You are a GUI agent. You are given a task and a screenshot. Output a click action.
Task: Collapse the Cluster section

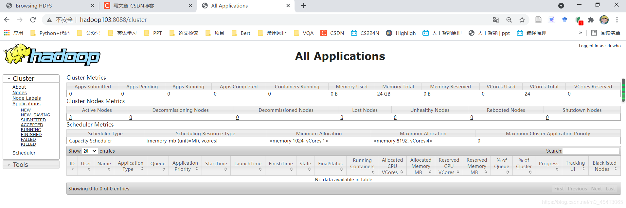pyautogui.click(x=31, y=79)
